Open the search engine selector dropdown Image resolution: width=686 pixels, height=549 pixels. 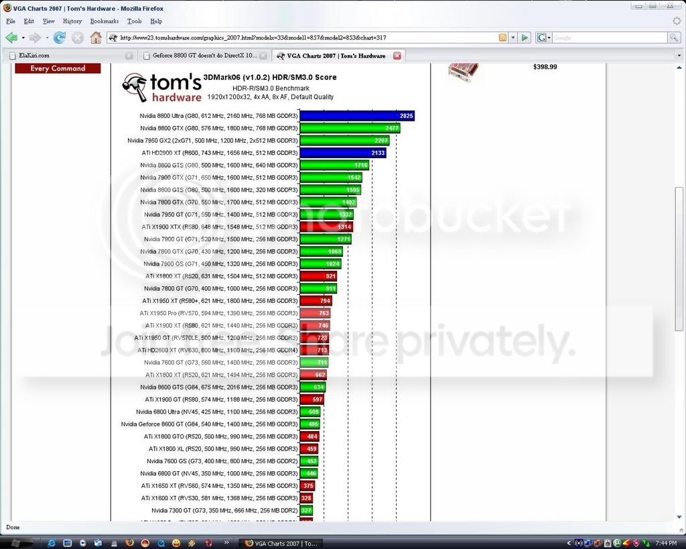549,38
